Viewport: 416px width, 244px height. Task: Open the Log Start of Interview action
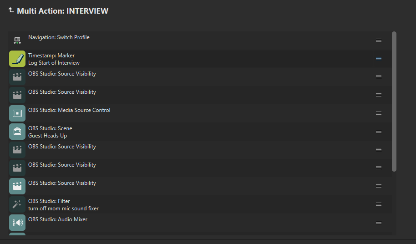(54, 63)
